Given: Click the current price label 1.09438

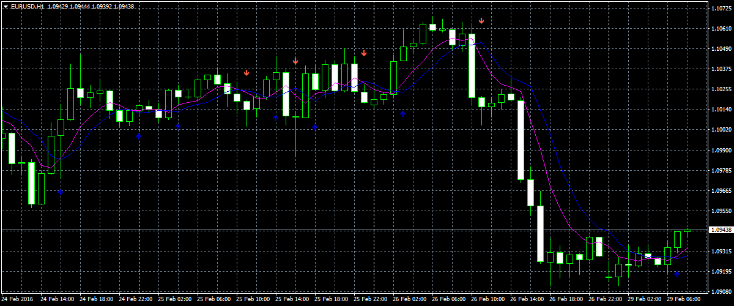Looking at the screenshot, I should 721,230.
